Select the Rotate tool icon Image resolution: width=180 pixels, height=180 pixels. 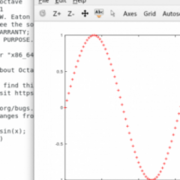tap(42, 13)
